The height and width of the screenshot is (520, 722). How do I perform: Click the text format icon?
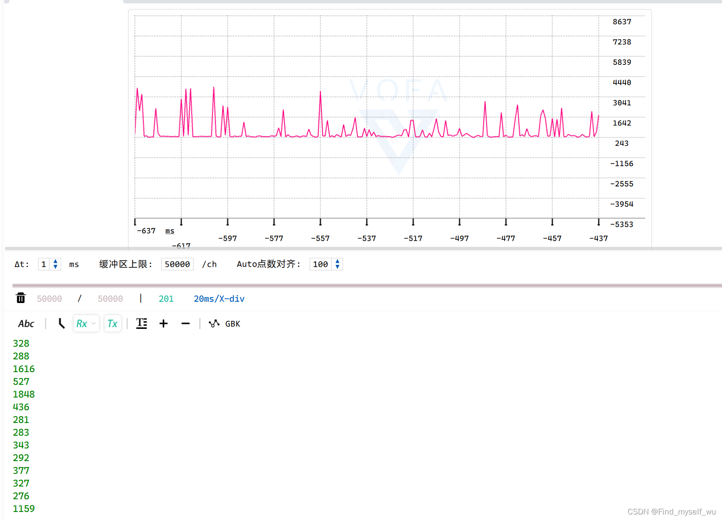click(x=141, y=324)
